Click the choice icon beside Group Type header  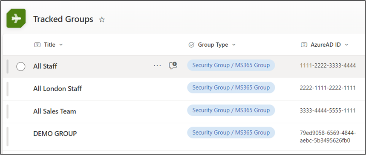tap(191, 45)
